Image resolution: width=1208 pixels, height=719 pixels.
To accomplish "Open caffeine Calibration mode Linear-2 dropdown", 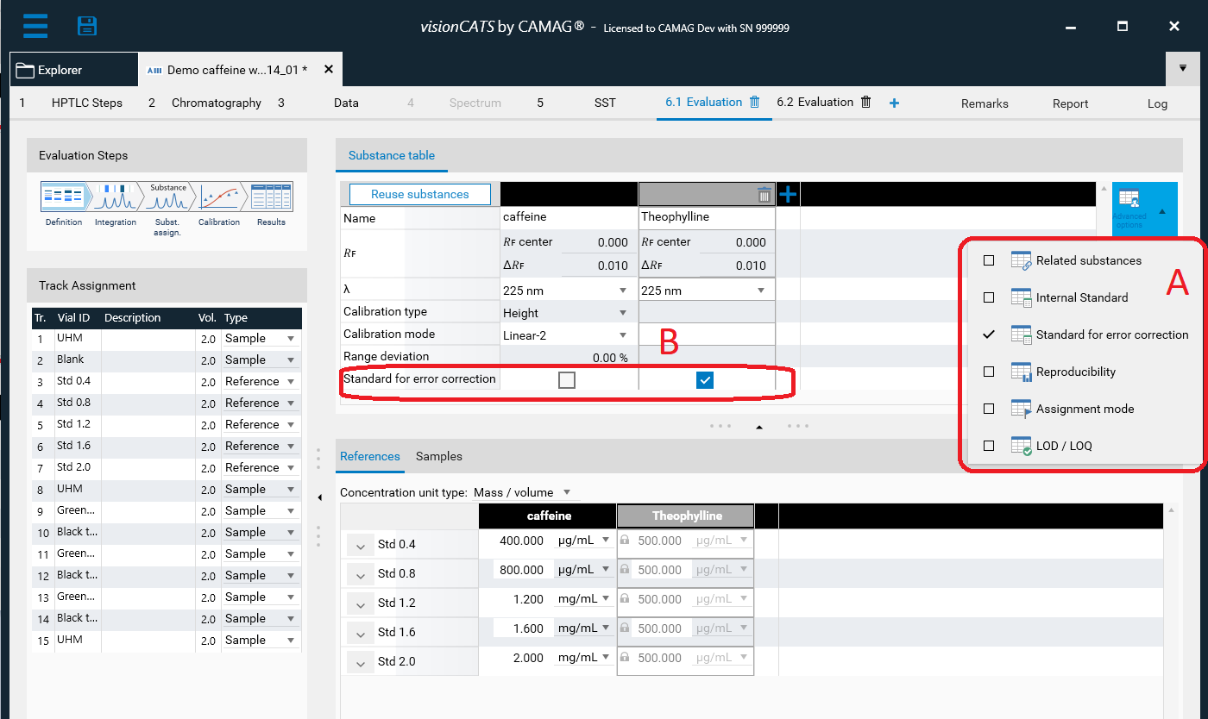I will click(x=566, y=334).
